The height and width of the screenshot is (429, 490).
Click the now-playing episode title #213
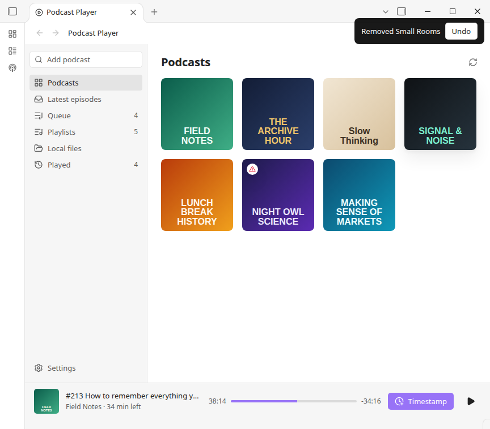132,396
